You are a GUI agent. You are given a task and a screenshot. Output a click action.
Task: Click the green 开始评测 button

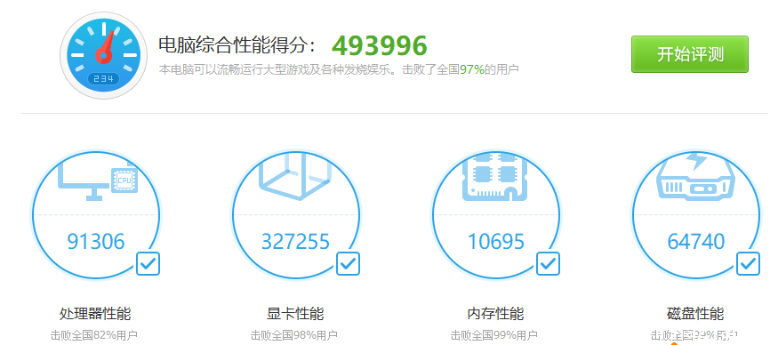[689, 54]
